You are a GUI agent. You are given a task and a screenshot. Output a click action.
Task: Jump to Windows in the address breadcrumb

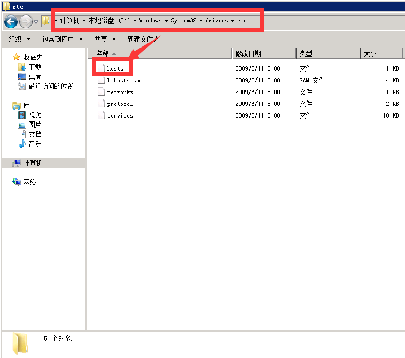click(150, 20)
